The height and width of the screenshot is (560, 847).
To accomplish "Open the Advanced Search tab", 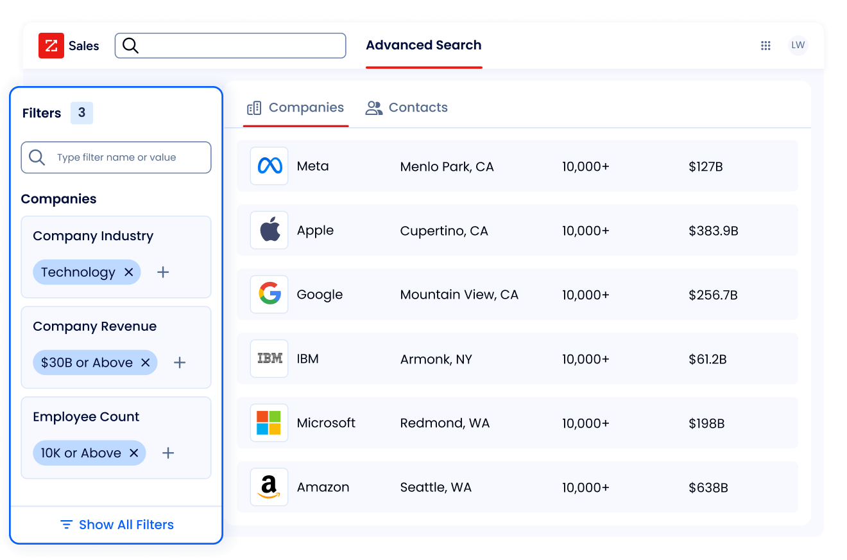I will click(x=424, y=46).
